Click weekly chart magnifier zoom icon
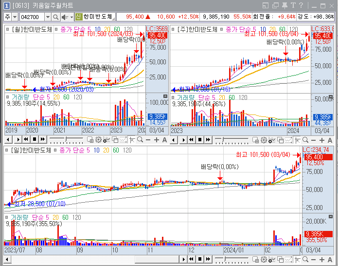 click(305, 140)
